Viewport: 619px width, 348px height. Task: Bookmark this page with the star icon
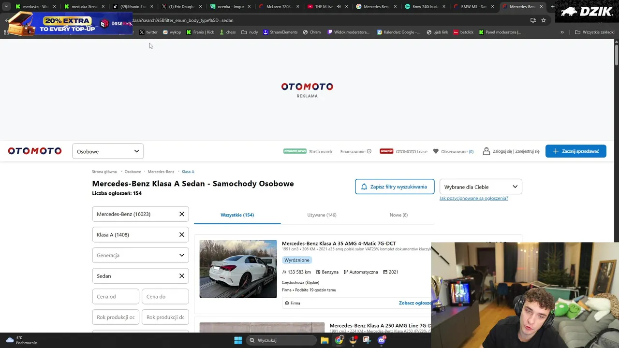pos(544,20)
